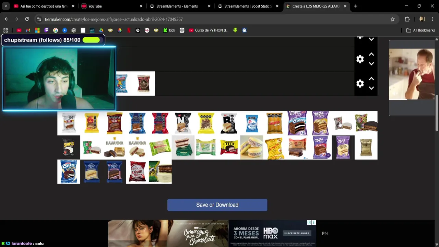The image size is (439, 247).
Task: Click the ranked alfajor with red-brown wrapper
Action: point(144,84)
